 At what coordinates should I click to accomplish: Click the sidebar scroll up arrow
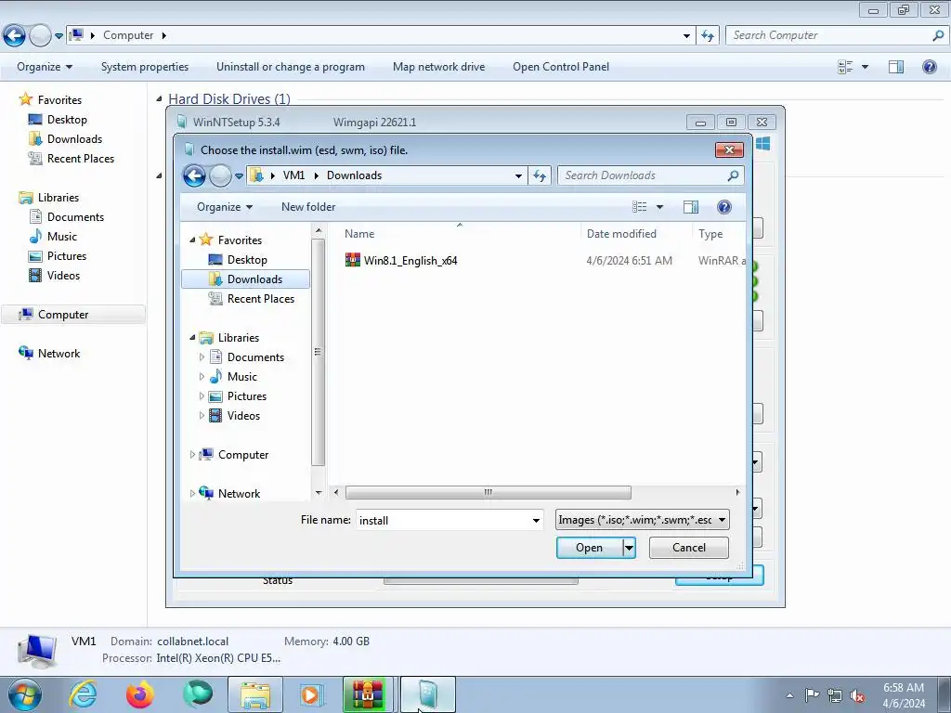pos(318,231)
